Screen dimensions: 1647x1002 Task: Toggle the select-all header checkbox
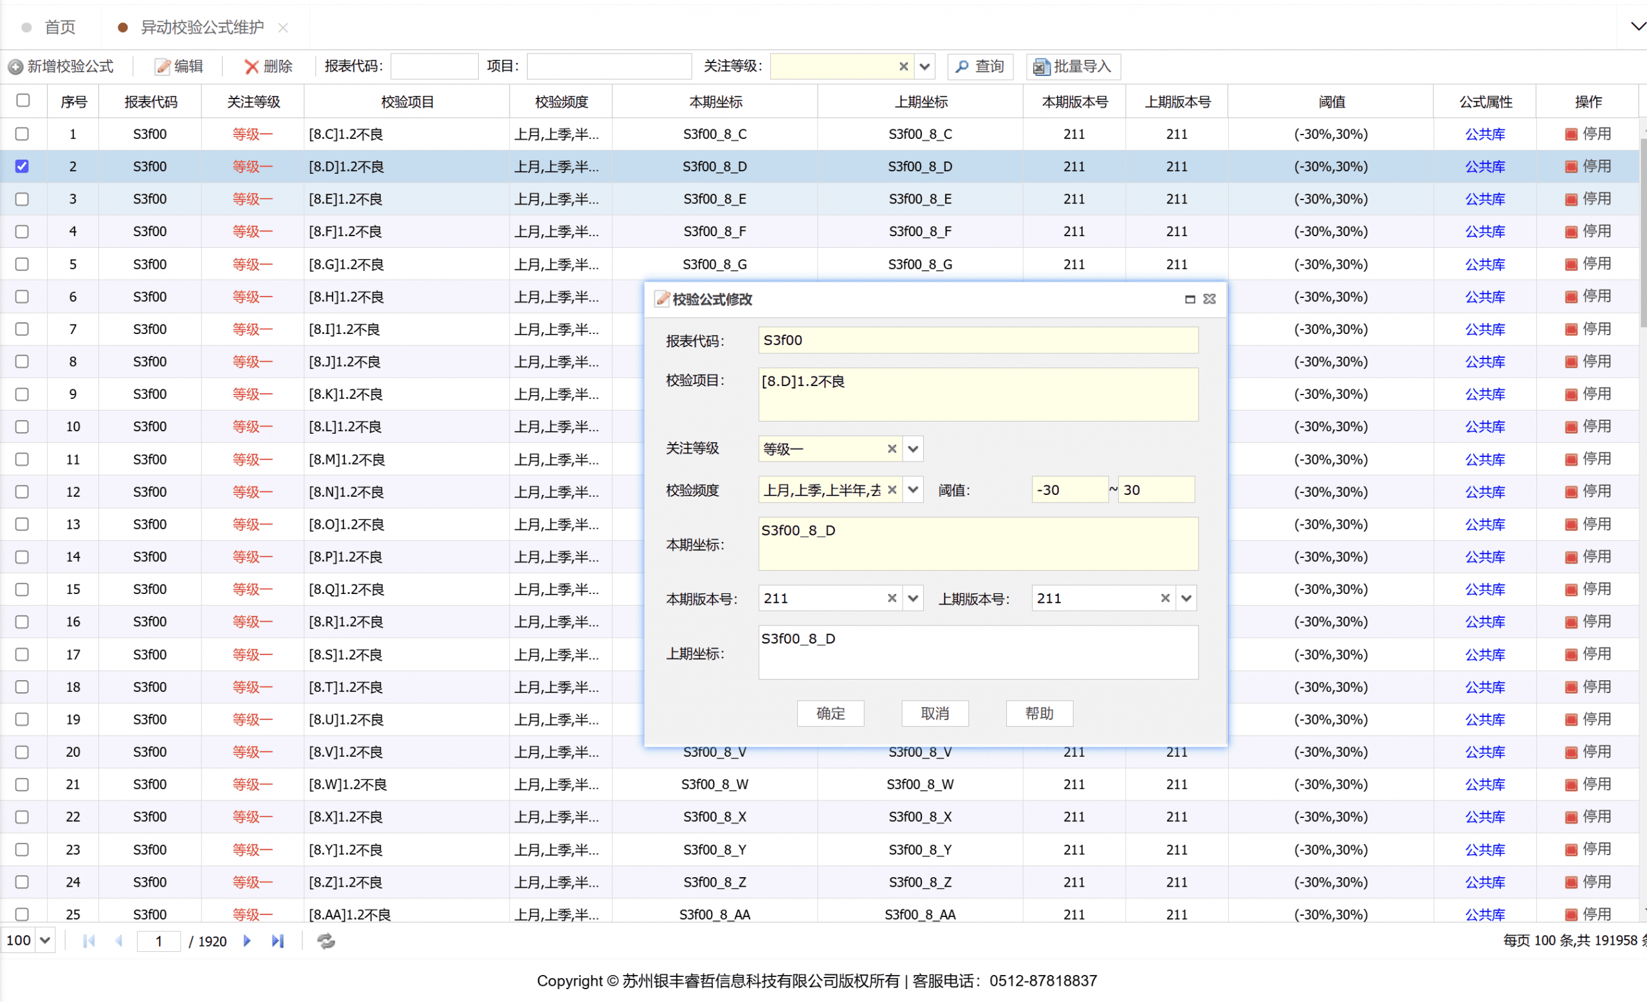tap(23, 100)
